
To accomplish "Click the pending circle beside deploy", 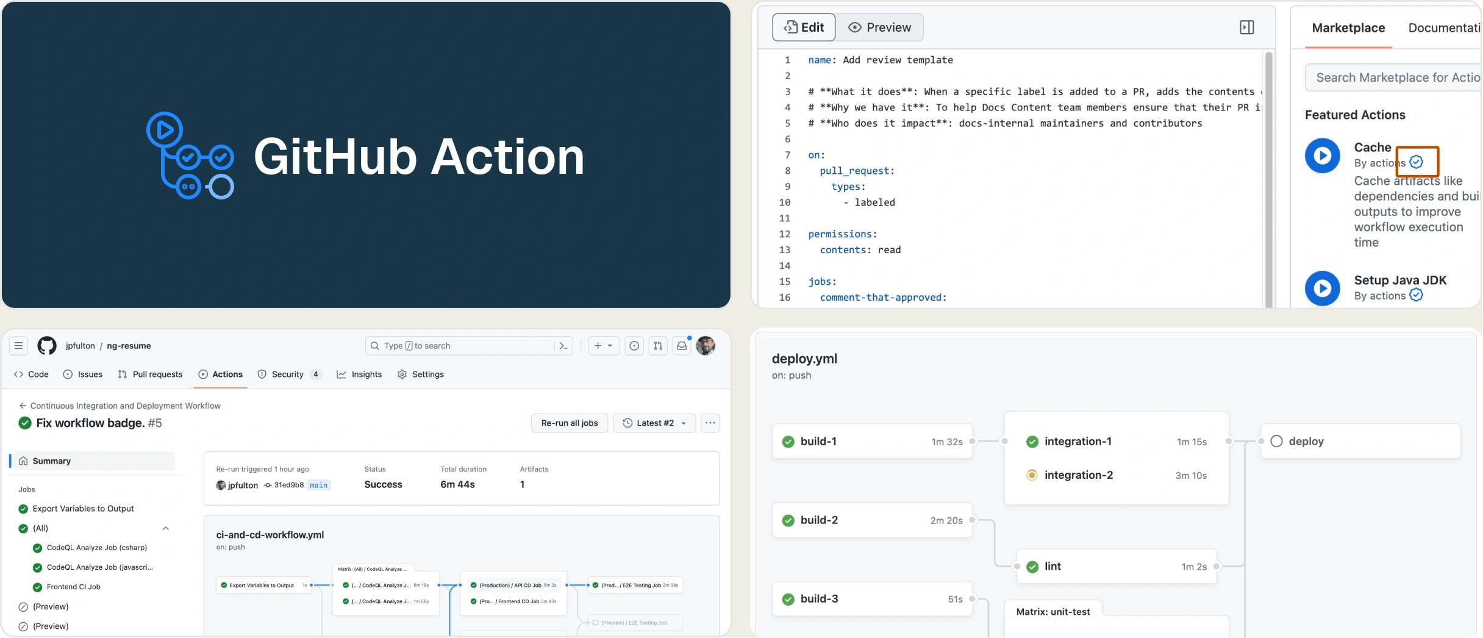I will click(x=1276, y=441).
